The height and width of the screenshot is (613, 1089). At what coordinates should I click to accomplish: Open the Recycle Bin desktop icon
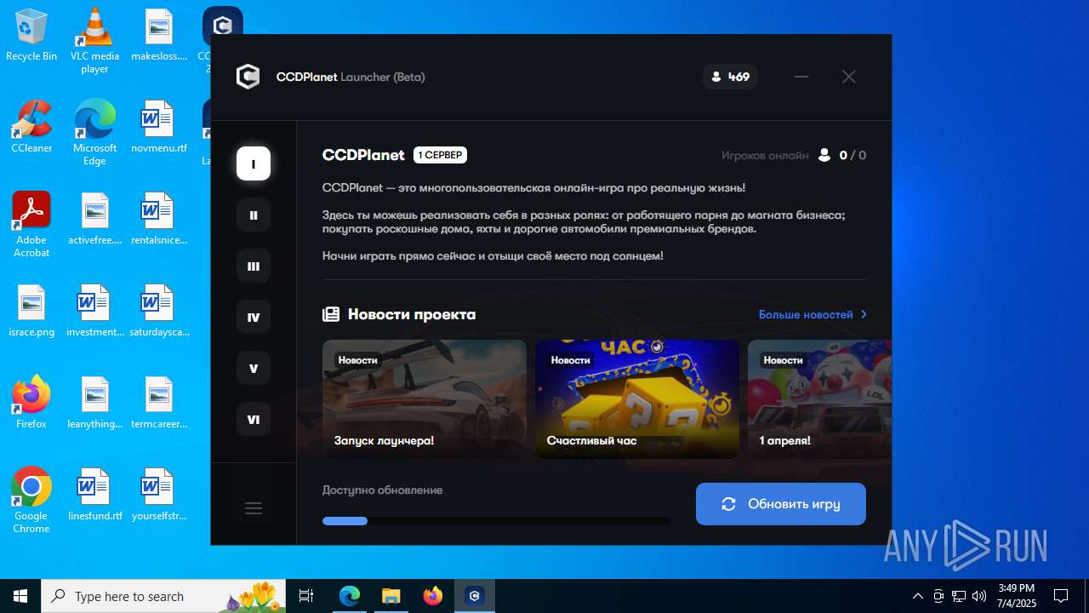31,35
